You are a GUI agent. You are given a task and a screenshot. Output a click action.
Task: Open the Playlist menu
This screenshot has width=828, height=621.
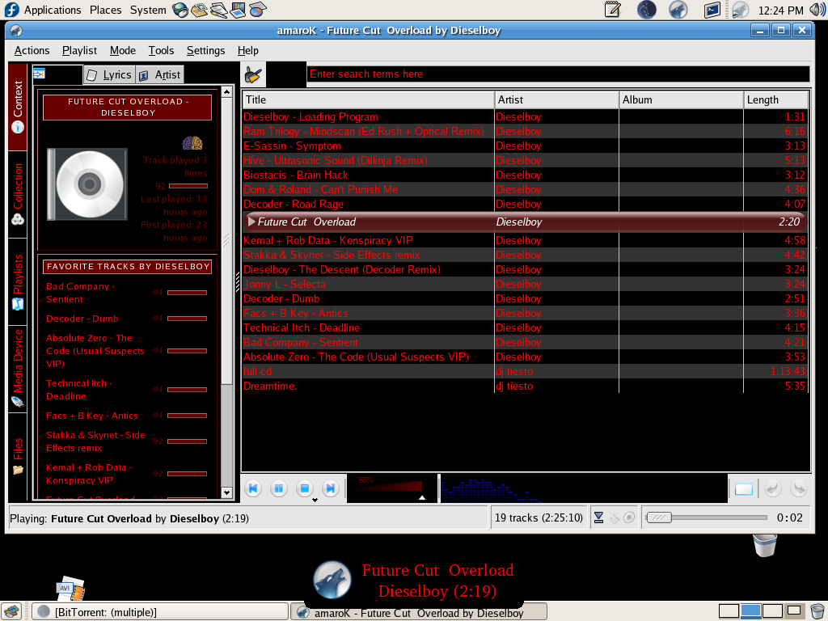(x=79, y=51)
